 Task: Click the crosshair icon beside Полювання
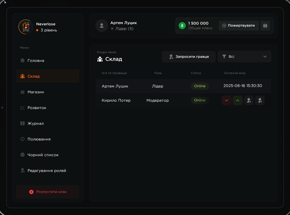tap(23, 139)
